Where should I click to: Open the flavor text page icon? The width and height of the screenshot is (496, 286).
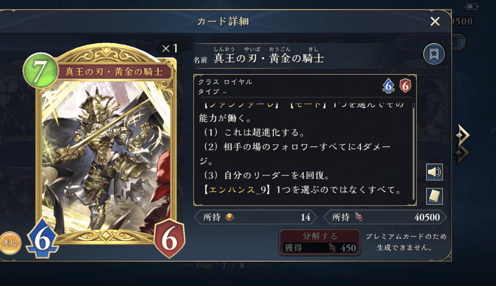434,196
